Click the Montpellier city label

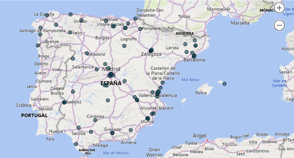point(219,9)
